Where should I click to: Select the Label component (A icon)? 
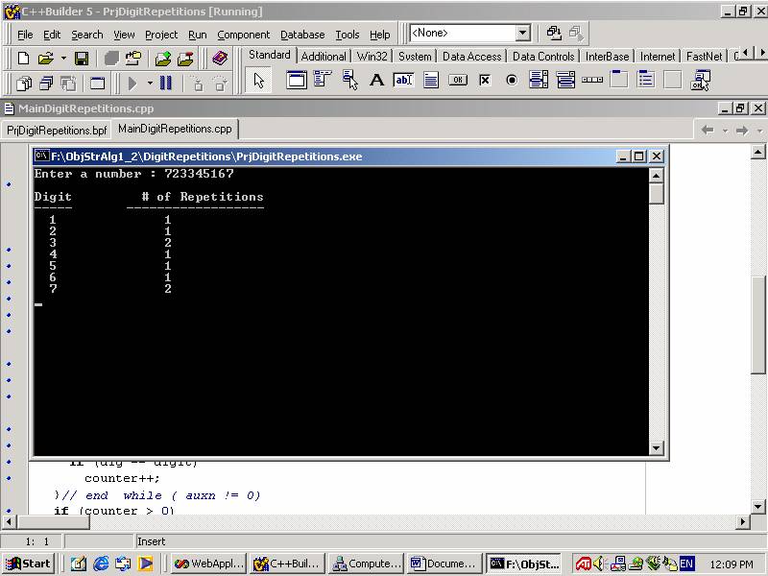pos(376,81)
